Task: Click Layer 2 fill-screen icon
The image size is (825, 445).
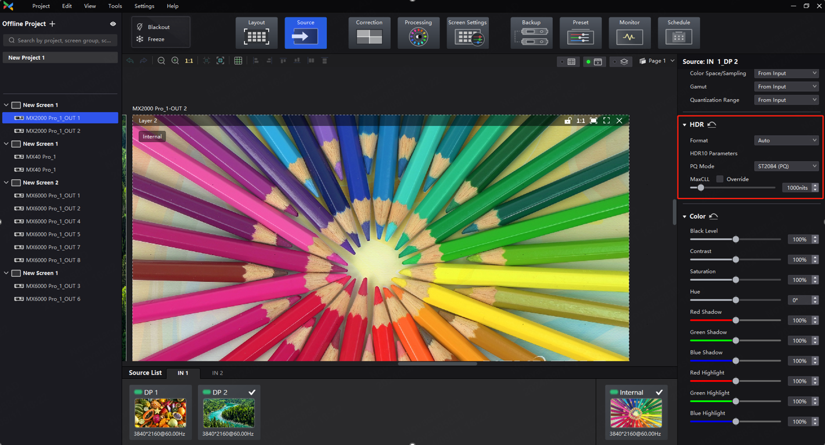Action: 593,121
